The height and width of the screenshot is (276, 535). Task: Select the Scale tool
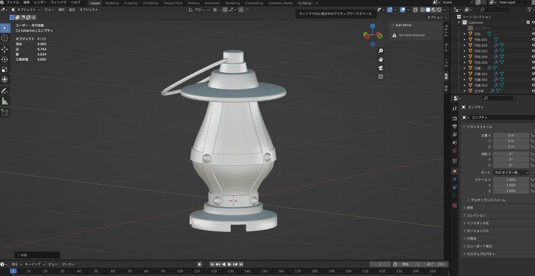tap(5, 70)
